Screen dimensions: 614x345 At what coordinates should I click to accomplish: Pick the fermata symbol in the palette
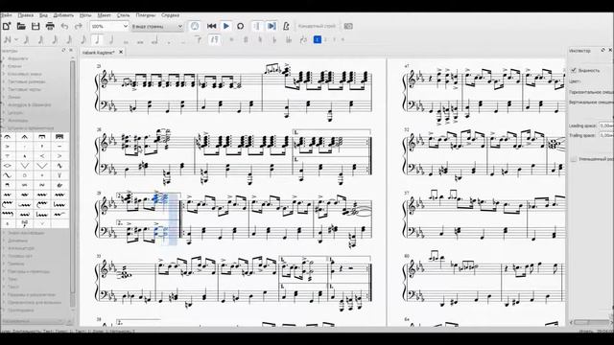8,137
